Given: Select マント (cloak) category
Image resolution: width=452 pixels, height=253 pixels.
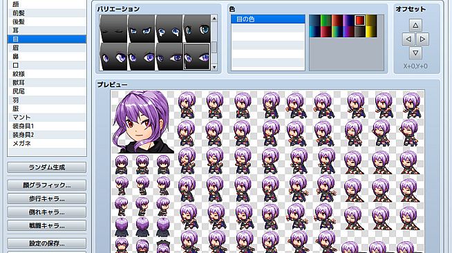Looking at the screenshot, I should [47, 118].
